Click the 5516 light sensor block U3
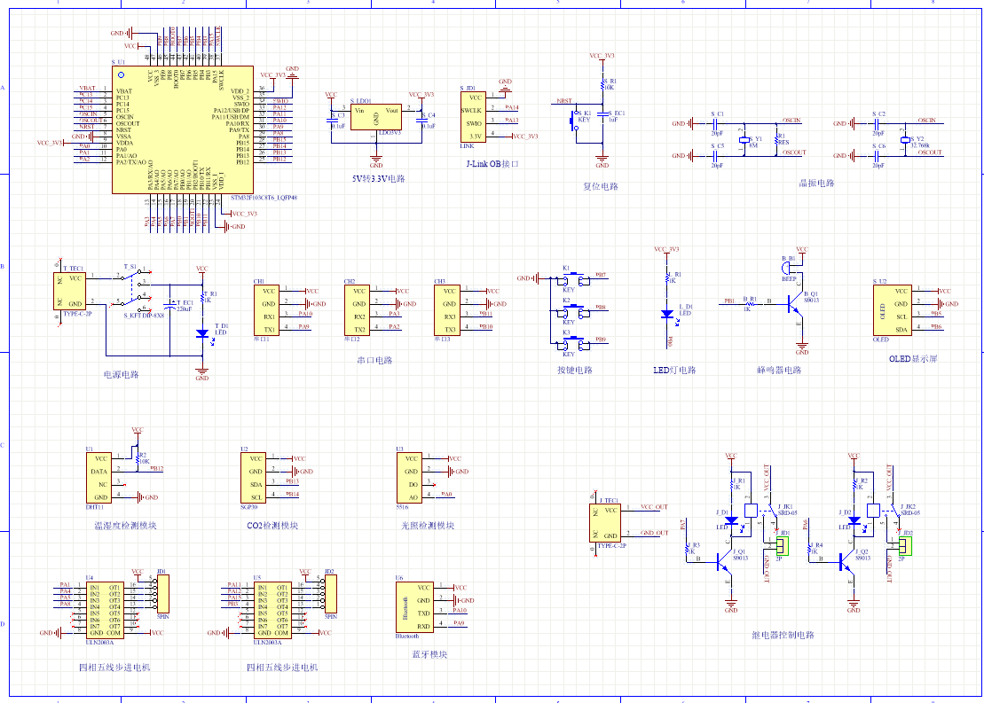Image resolution: width=984 pixels, height=703 pixels. (411, 479)
